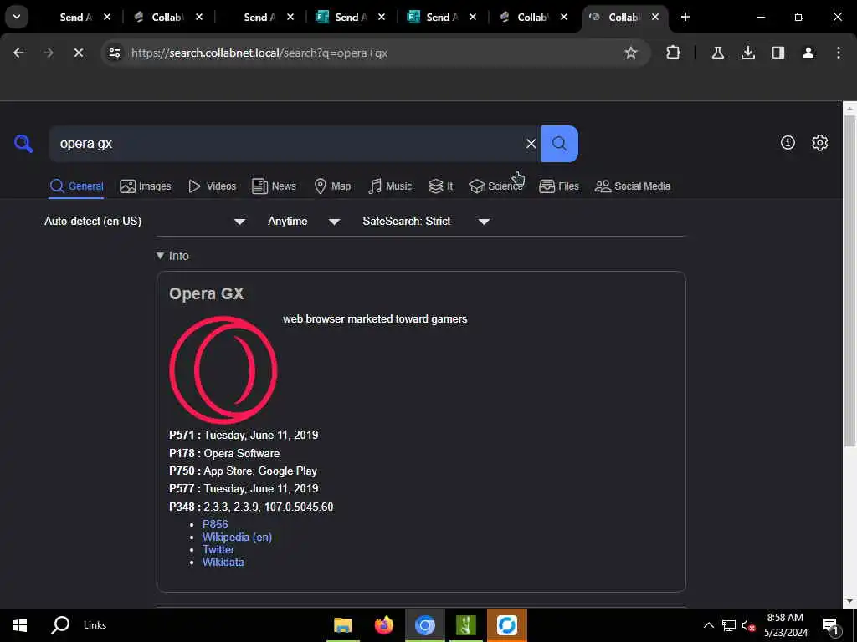
Task: Open the Wikipedia (en) link
Action: tap(237, 537)
